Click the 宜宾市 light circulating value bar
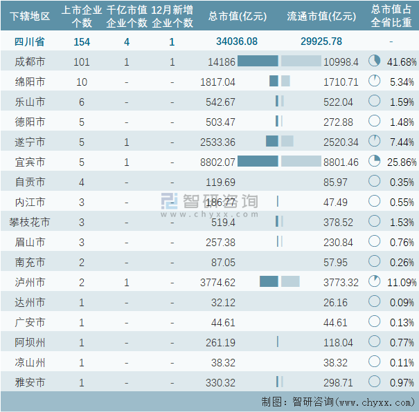The height and width of the screenshot is (412, 419). 301,162
